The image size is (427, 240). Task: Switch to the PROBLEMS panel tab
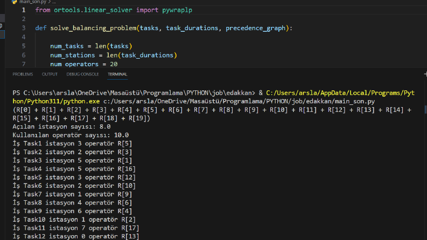pos(23,74)
